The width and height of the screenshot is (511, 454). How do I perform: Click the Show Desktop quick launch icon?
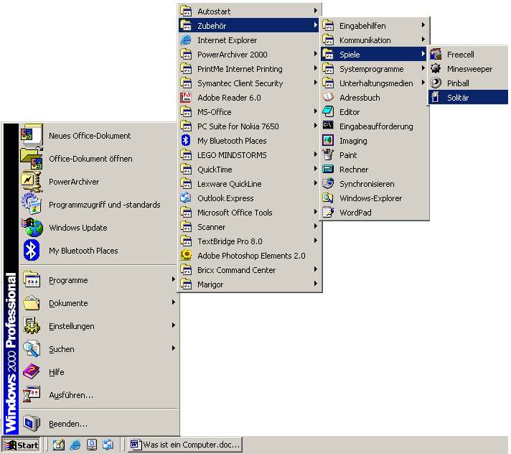tap(59, 445)
